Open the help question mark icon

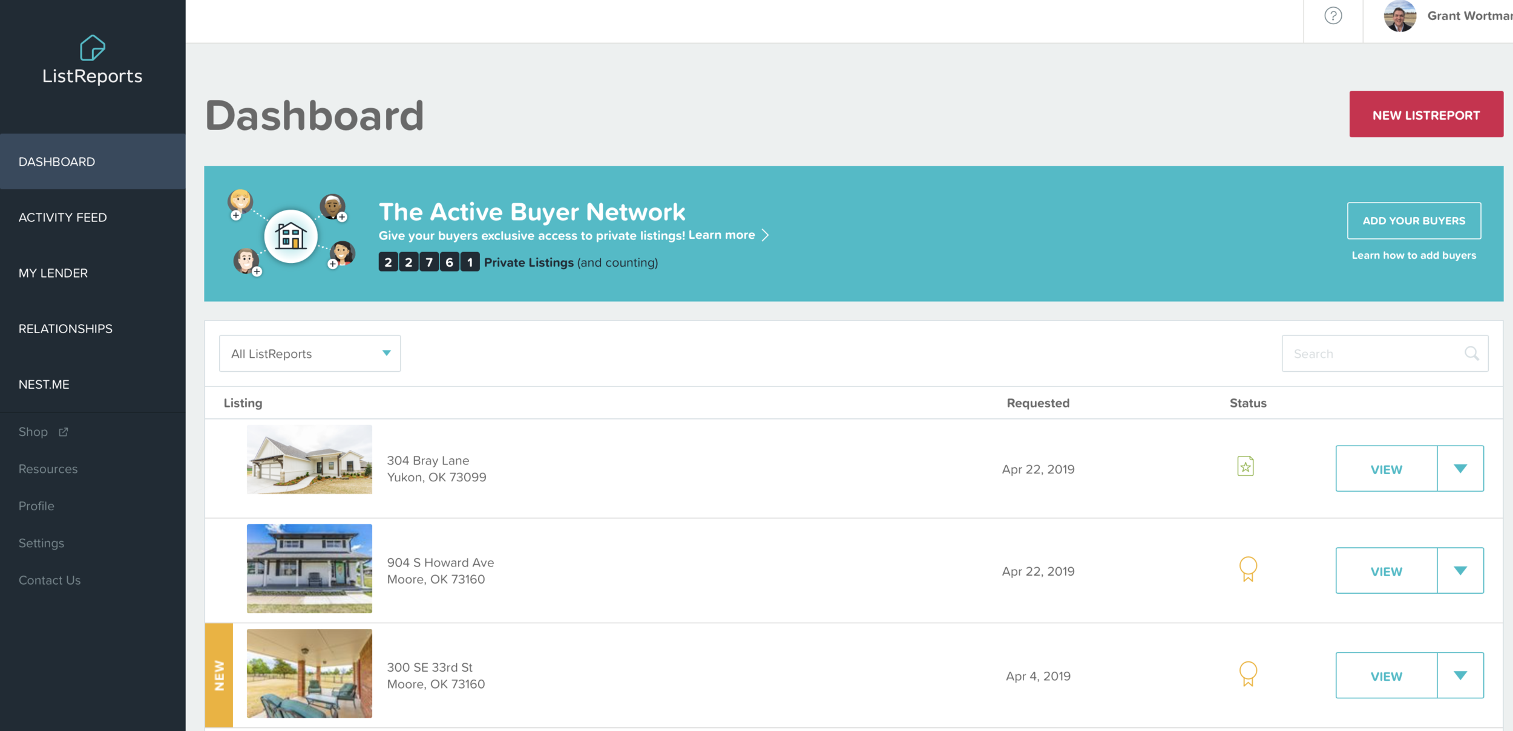tap(1333, 16)
